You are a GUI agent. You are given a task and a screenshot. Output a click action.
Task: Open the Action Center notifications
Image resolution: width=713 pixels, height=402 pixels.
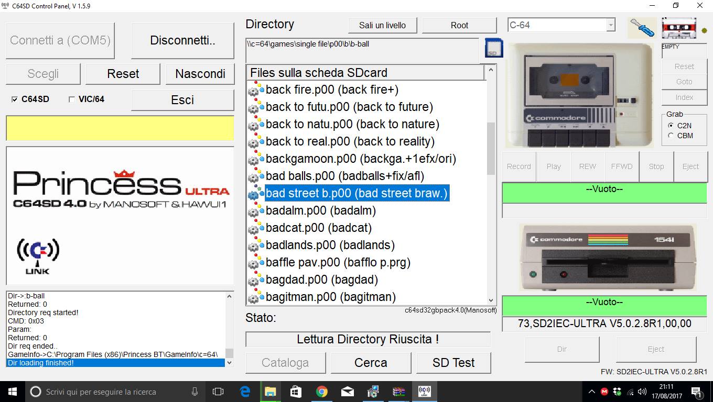pyautogui.click(x=697, y=392)
